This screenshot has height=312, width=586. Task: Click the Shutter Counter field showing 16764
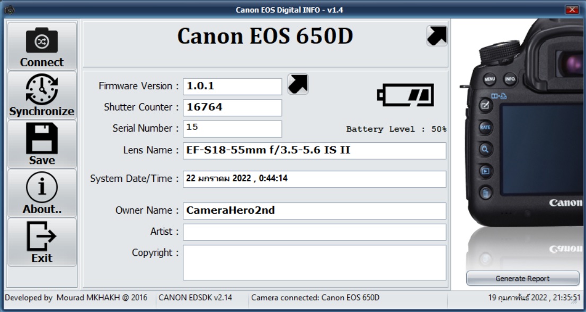pyautogui.click(x=233, y=107)
